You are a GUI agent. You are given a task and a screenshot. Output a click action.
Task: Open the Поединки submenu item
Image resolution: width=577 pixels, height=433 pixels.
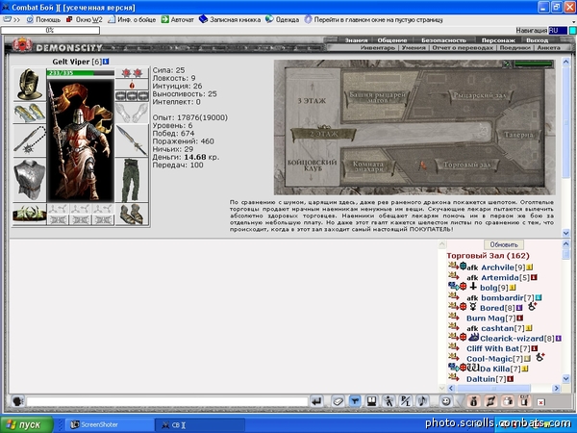(x=515, y=48)
